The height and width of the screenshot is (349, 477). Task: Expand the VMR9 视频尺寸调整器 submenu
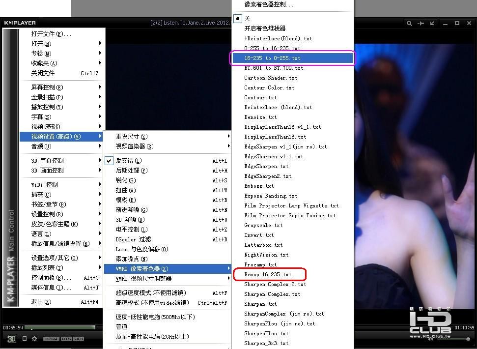168,278
